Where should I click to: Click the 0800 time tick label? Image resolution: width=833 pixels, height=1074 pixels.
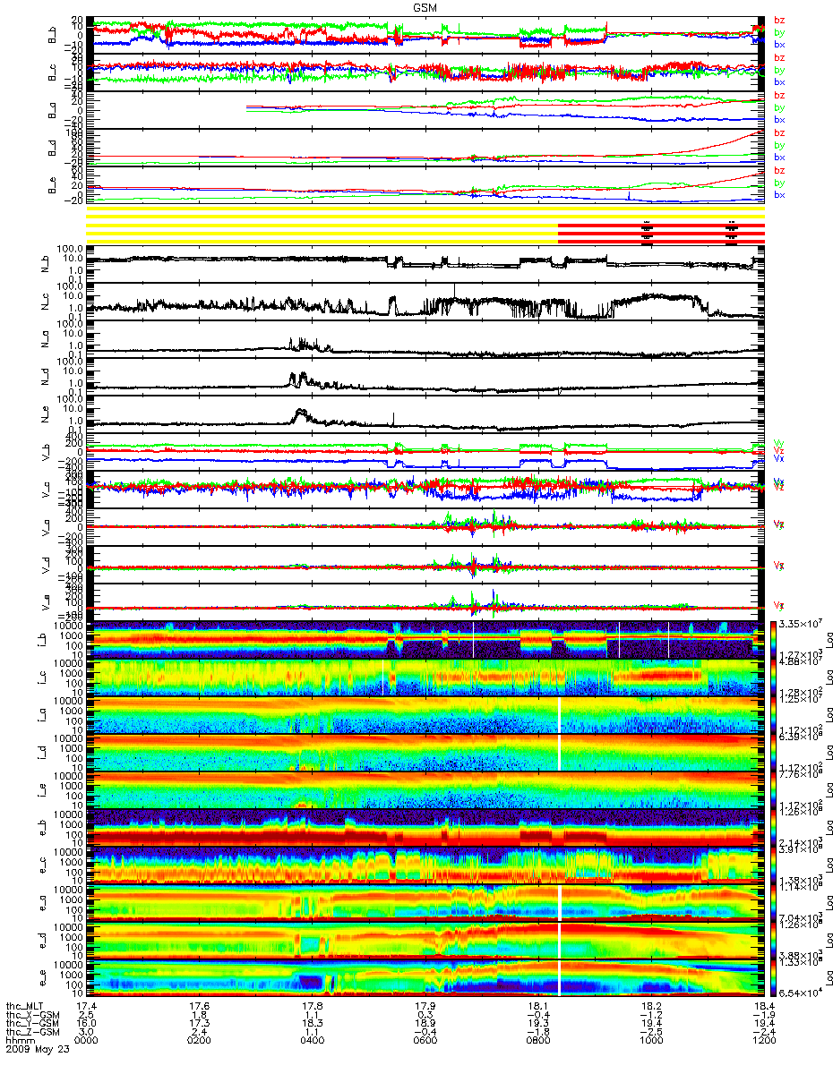click(539, 1040)
